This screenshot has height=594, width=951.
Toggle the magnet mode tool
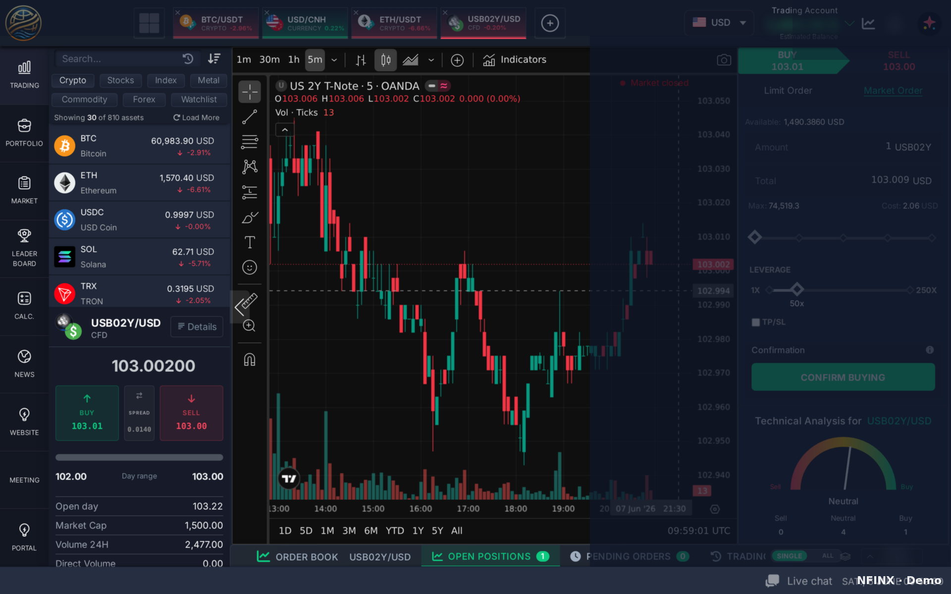250,359
